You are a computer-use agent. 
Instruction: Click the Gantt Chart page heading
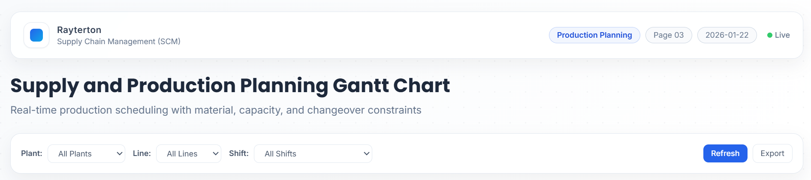pos(230,86)
